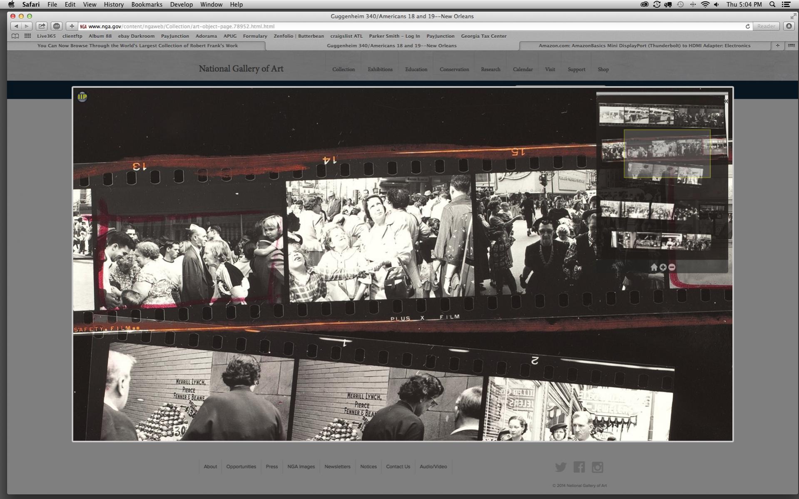Image resolution: width=799 pixels, height=499 pixels.
Task: Open National Gallery of Art home link
Action: (x=241, y=69)
